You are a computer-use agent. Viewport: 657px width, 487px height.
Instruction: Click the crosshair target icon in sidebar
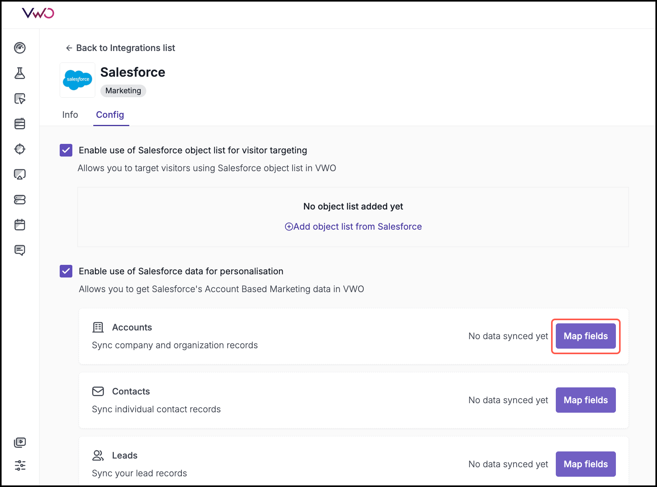pyautogui.click(x=20, y=149)
